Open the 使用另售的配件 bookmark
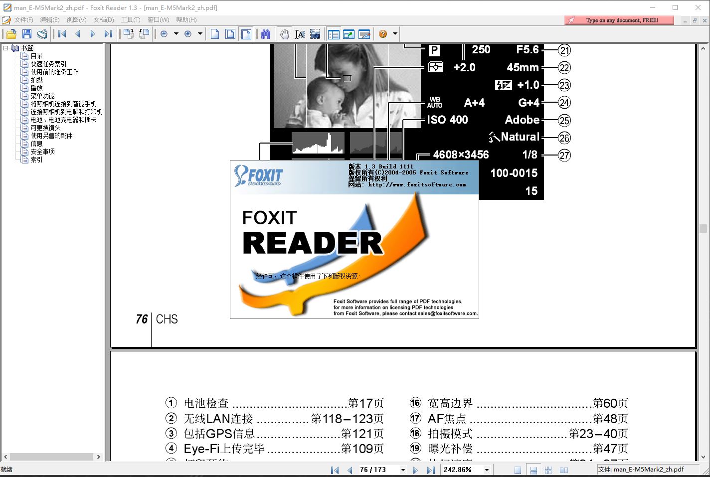This screenshot has width=710, height=477. point(51,136)
